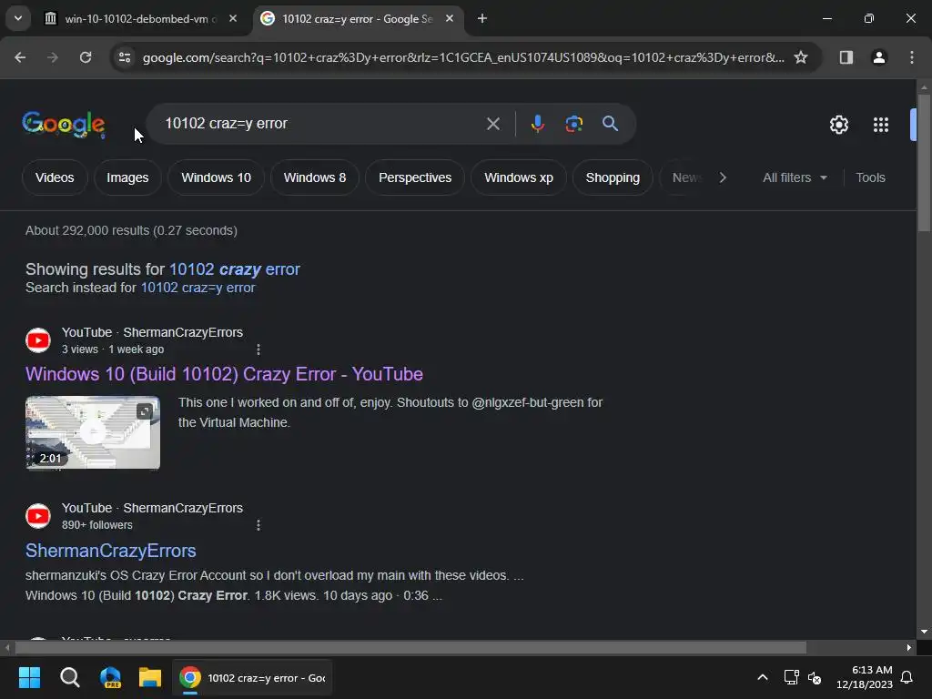The image size is (932, 699).
Task: Click the horizontal scrollbar thumb
Action: [410, 647]
